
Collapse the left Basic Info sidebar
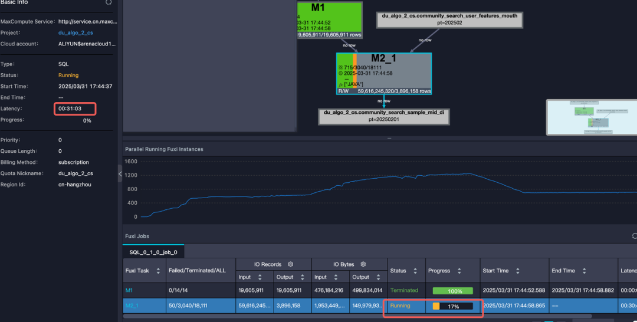(120, 174)
